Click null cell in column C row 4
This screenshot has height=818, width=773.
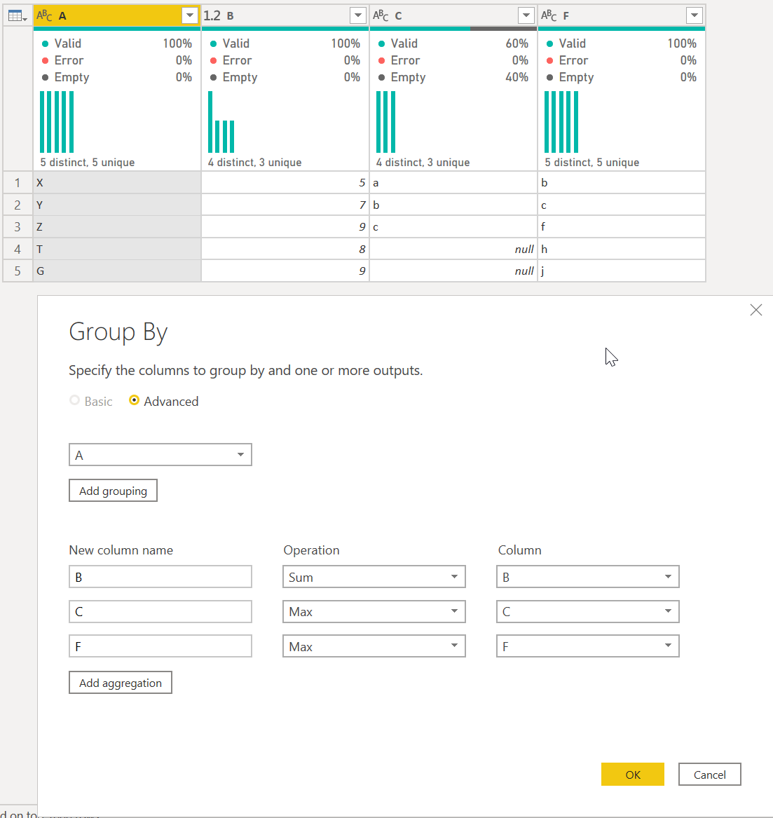(x=453, y=249)
